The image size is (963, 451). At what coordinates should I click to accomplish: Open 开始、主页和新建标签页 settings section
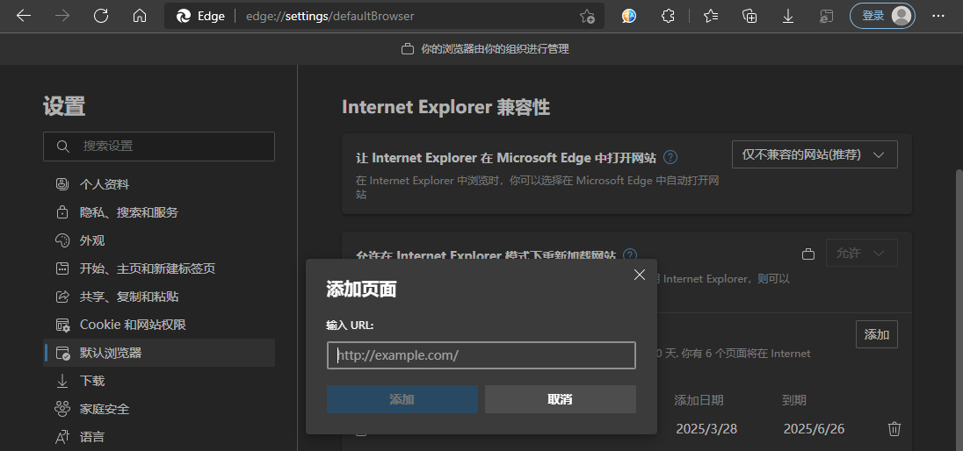(159, 268)
